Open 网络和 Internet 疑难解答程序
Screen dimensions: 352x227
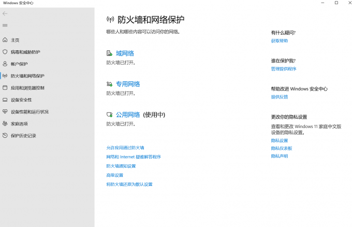click(134, 157)
